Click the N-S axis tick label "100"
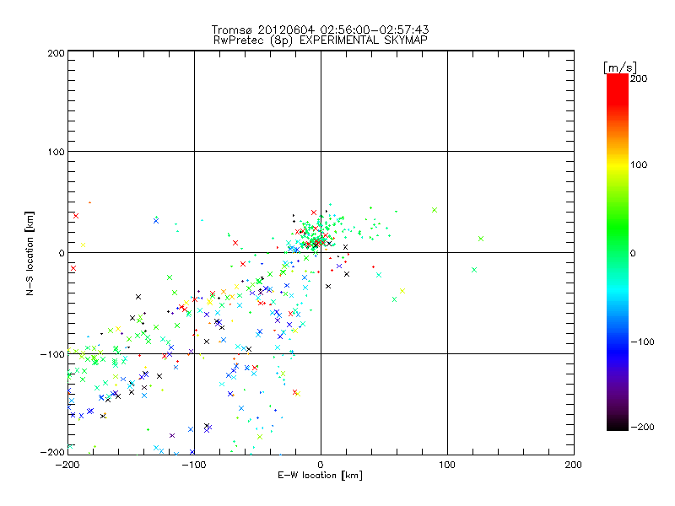This screenshot has width=675, height=506. (56, 152)
